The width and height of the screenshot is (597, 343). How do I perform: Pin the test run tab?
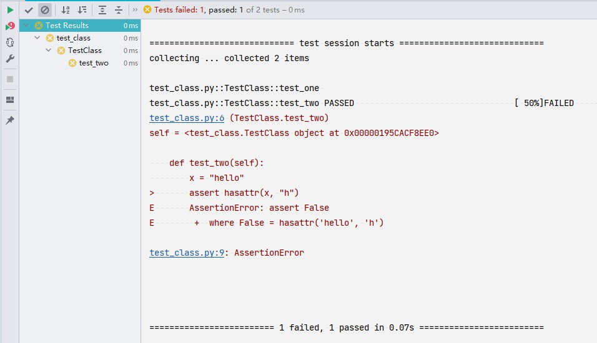[10, 120]
